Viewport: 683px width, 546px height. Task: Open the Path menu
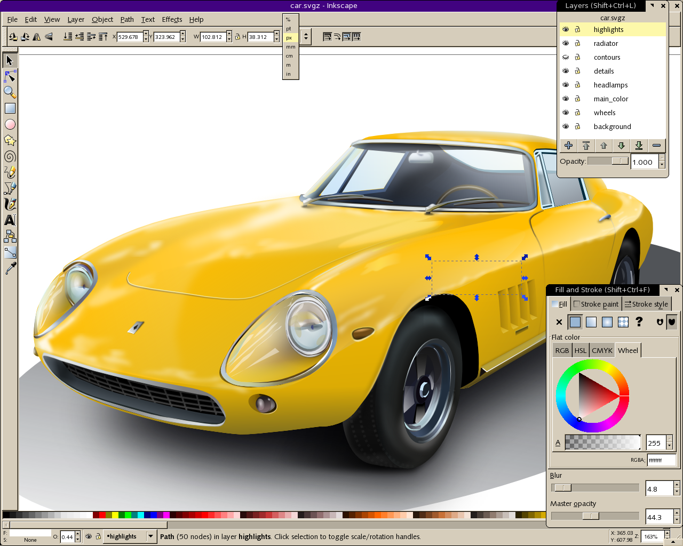[127, 19]
